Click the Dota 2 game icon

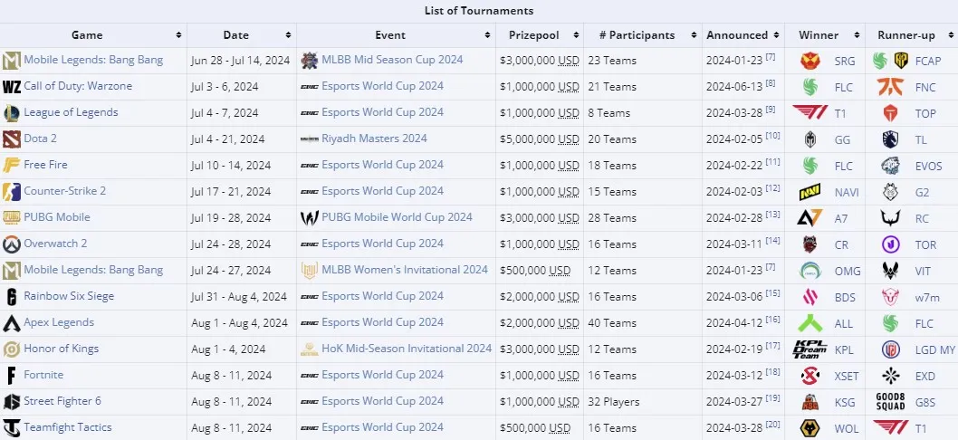pyautogui.click(x=12, y=139)
